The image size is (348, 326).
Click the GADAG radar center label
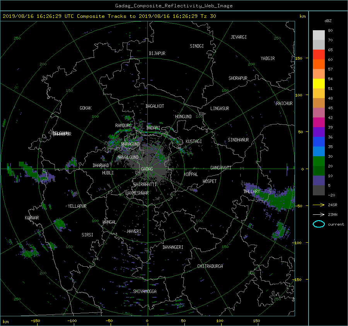(147, 169)
